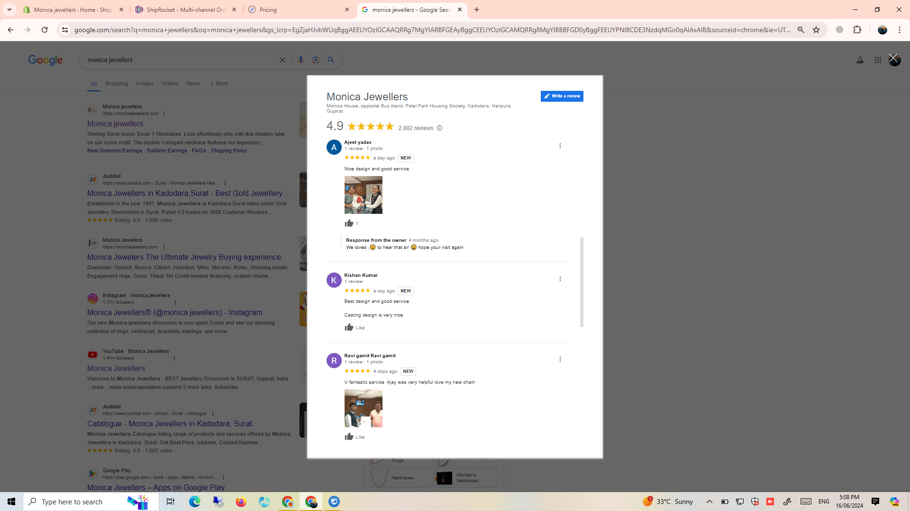
Task: Switch to the Pricing browser tab
Action: tap(299, 9)
